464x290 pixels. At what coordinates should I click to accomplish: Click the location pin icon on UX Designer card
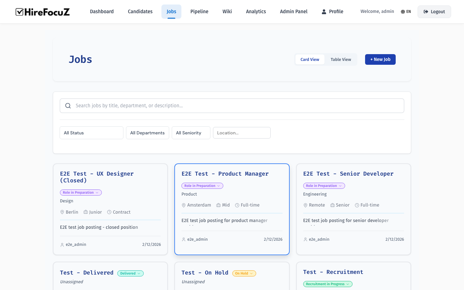tap(62, 212)
